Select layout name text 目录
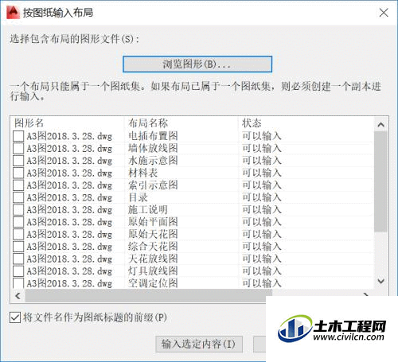The height and width of the screenshot is (362, 398). pos(138,197)
